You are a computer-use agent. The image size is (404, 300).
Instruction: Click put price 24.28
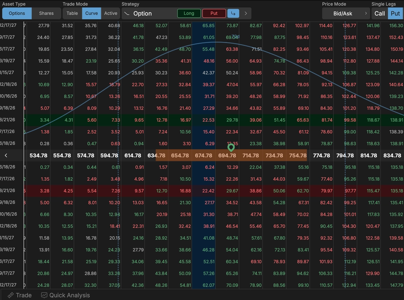43,285
